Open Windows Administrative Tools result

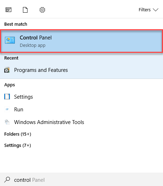(81, 122)
